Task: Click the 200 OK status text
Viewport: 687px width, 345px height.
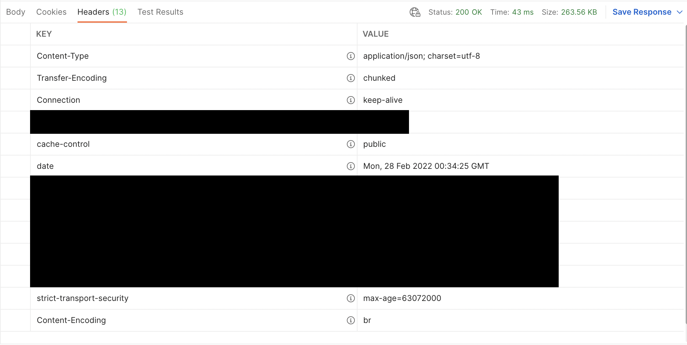Action: [469, 12]
